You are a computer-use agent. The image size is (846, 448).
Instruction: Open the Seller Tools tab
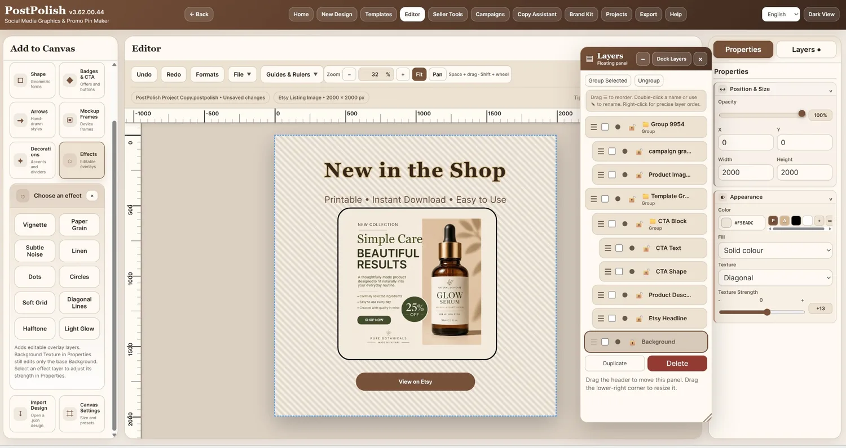point(448,14)
